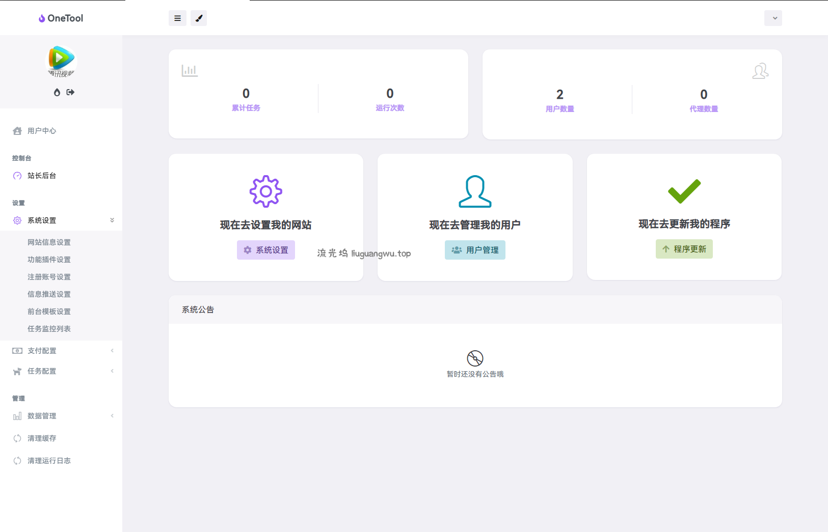828x532 pixels.
Task: Expand the 任务配置 sidebar menu
Action: (x=61, y=371)
